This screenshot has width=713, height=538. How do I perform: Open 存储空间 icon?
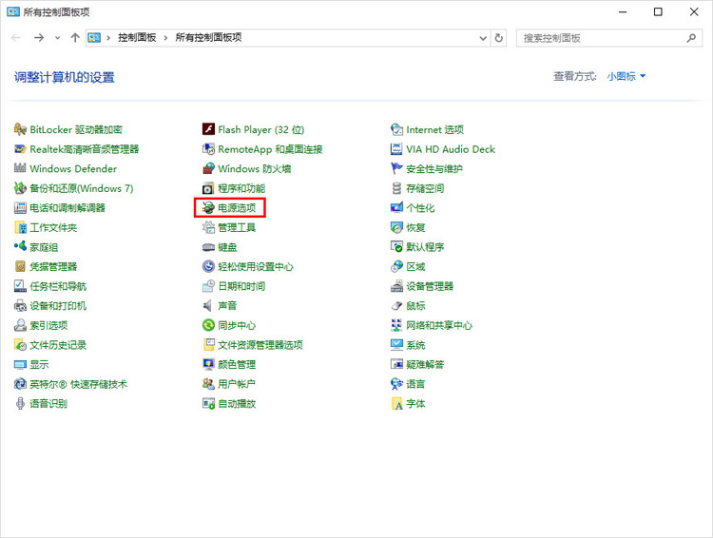pos(396,188)
